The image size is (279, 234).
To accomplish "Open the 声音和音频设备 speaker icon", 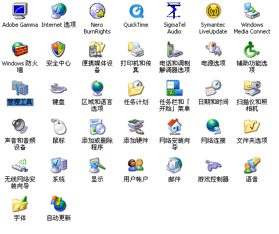I will point(20,126).
